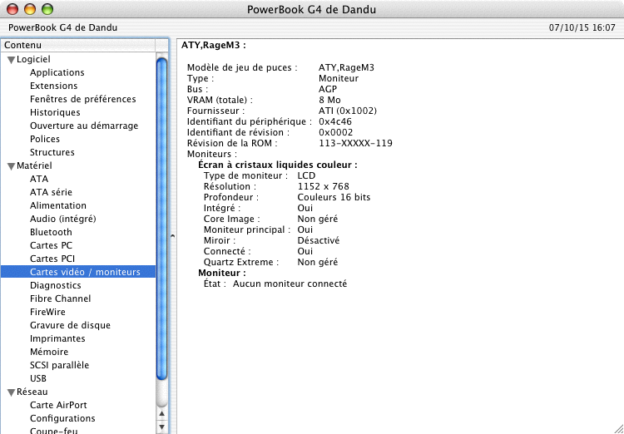Click the Réseau category label

pos(32,392)
